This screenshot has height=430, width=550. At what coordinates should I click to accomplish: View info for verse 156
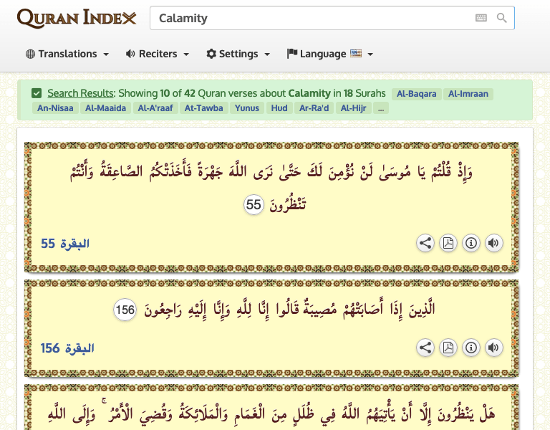471,348
